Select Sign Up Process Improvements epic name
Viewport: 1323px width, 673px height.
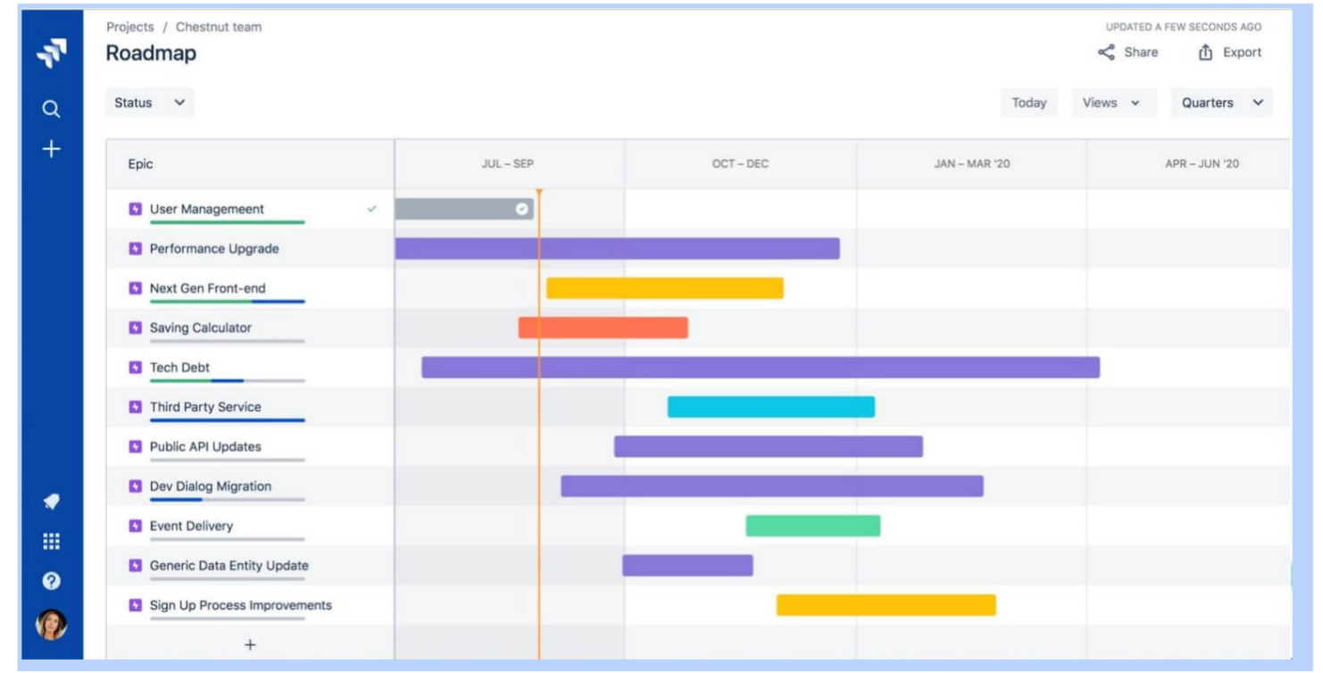(241, 605)
